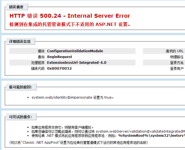Click the ExtensionlessUrl-Integrated-4.0 handler value
Image resolution: width=185 pixels, height=150 pixels.
coord(77,63)
